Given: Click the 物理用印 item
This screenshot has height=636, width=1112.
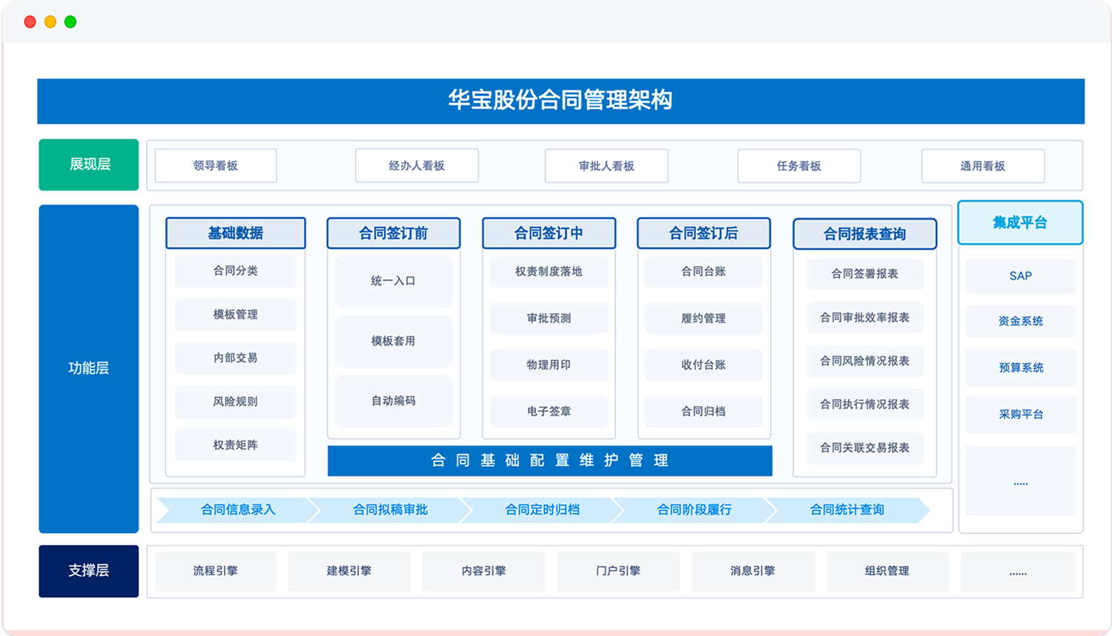Looking at the screenshot, I should pyautogui.click(x=549, y=365).
